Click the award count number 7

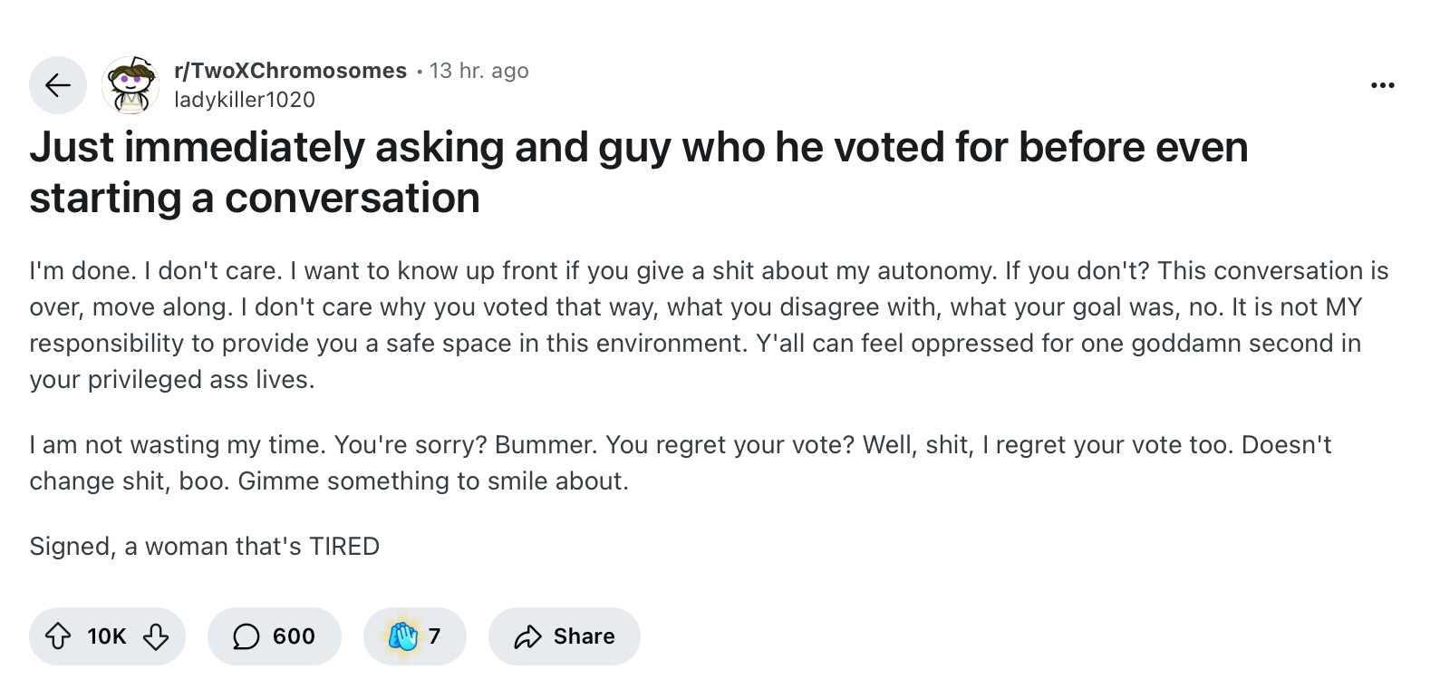coord(434,636)
